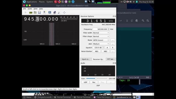
Task: Click the screen recorder tray icon
Action: pos(128,2)
